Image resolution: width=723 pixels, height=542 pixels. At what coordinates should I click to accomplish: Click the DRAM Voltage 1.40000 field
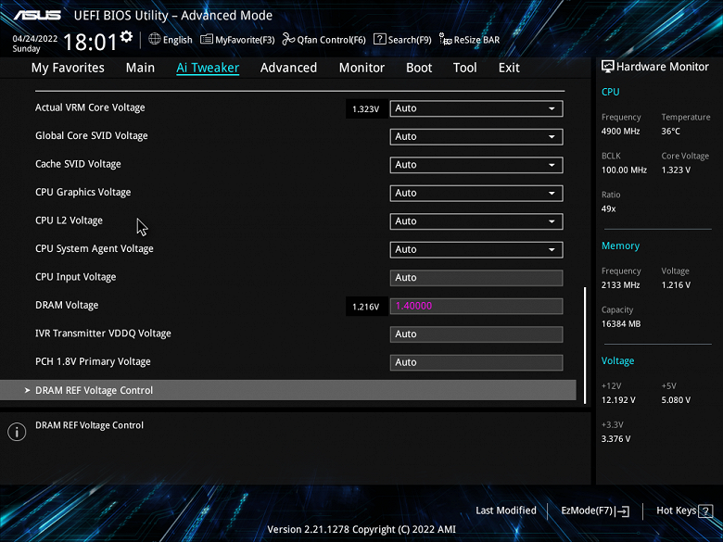tap(476, 306)
